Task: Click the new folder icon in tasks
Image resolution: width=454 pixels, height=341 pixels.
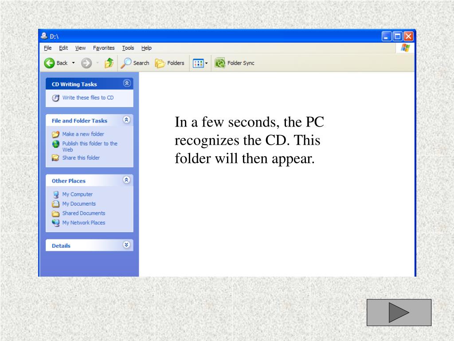Action: coord(55,134)
